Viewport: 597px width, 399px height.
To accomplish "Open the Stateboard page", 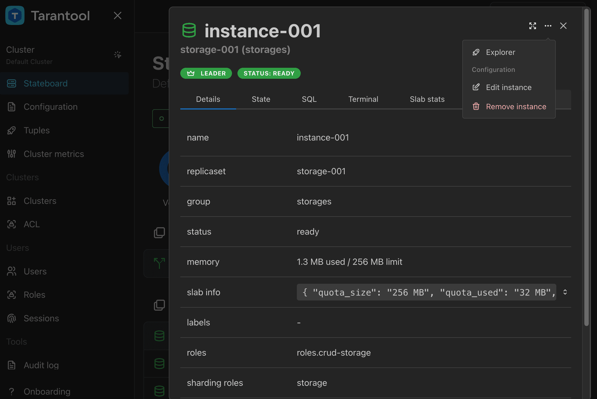I will 64,83.
